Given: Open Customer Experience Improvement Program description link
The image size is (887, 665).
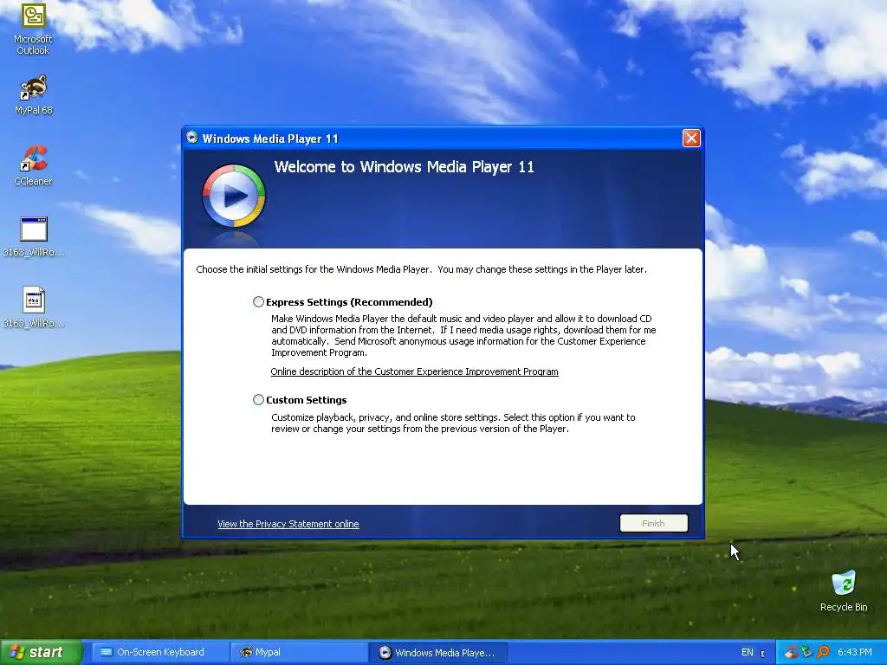Looking at the screenshot, I should pos(414,371).
